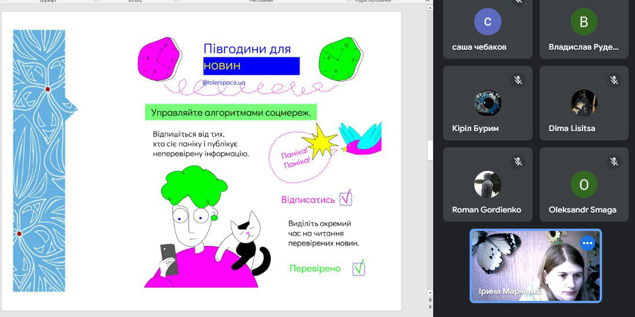Go to previous slide with the double-up arrow
Image resolution: width=635 pixels, height=317 pixels.
[430, 300]
